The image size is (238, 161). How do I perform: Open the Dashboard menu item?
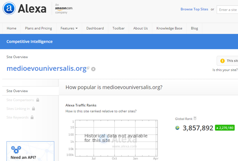tap(95, 28)
